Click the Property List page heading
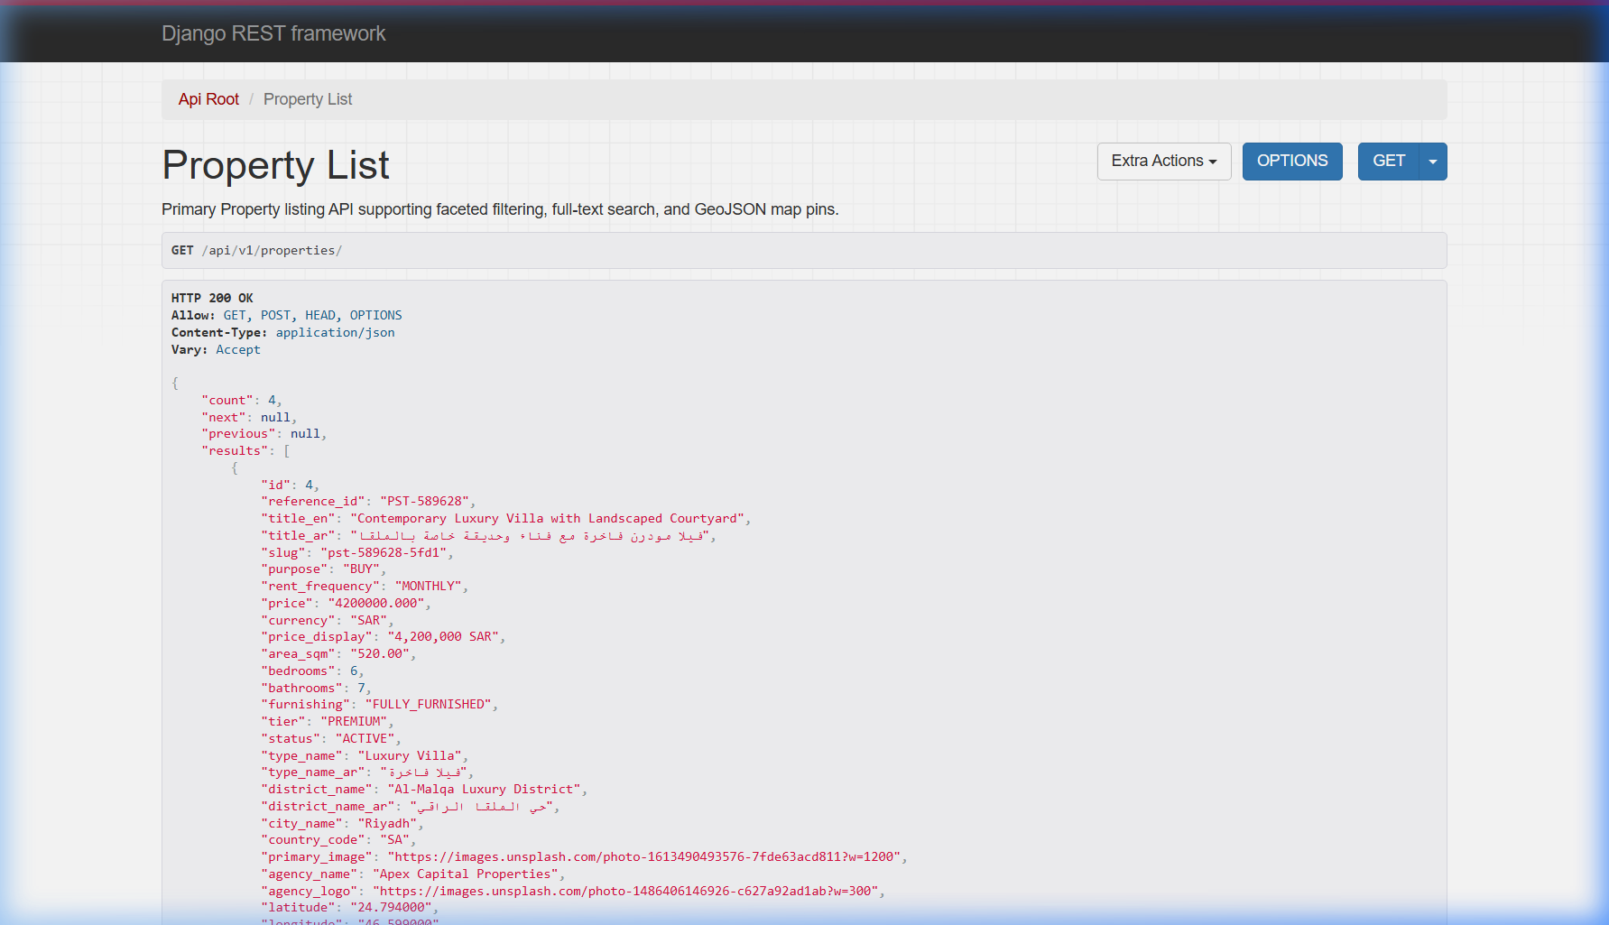 [x=275, y=165]
